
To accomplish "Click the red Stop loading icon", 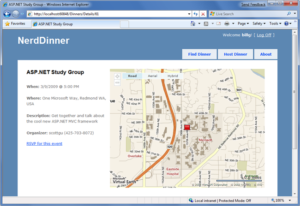I will click(203, 14).
